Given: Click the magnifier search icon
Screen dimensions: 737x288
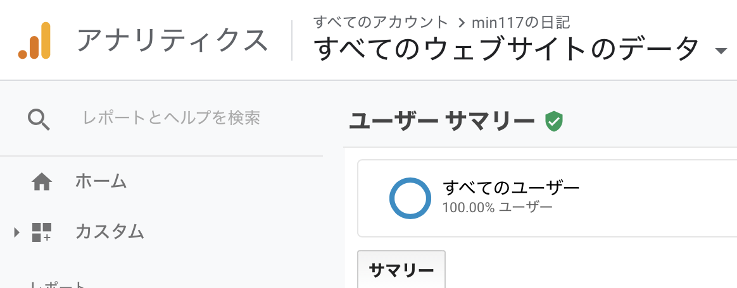Looking at the screenshot, I should click(x=39, y=118).
